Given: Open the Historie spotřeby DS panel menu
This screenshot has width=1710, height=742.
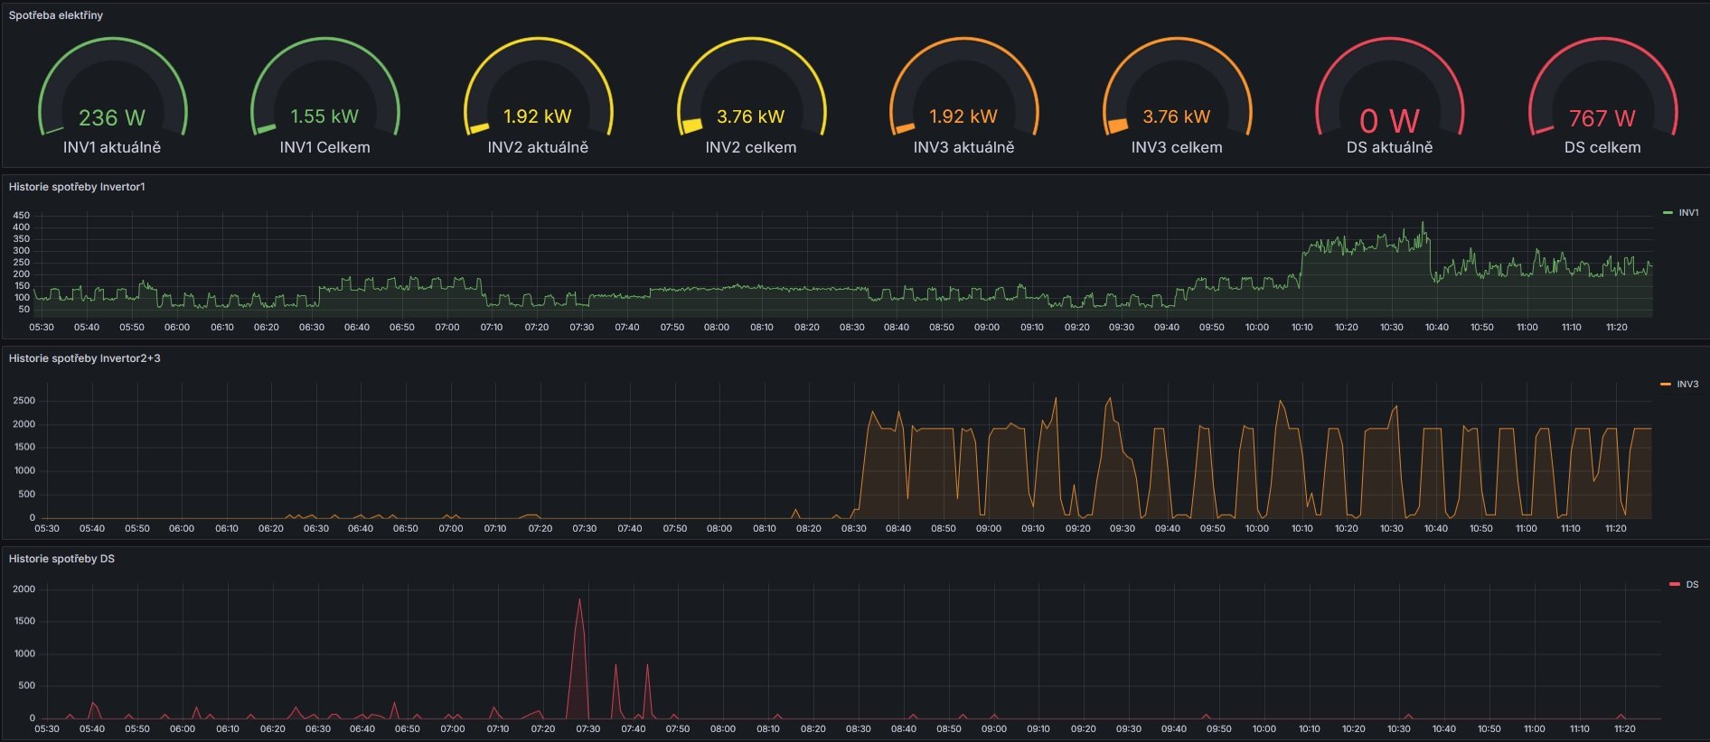Looking at the screenshot, I should click(61, 559).
